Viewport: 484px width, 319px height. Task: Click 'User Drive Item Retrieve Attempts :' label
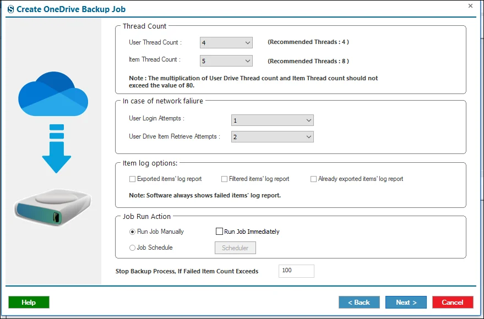[175, 136]
